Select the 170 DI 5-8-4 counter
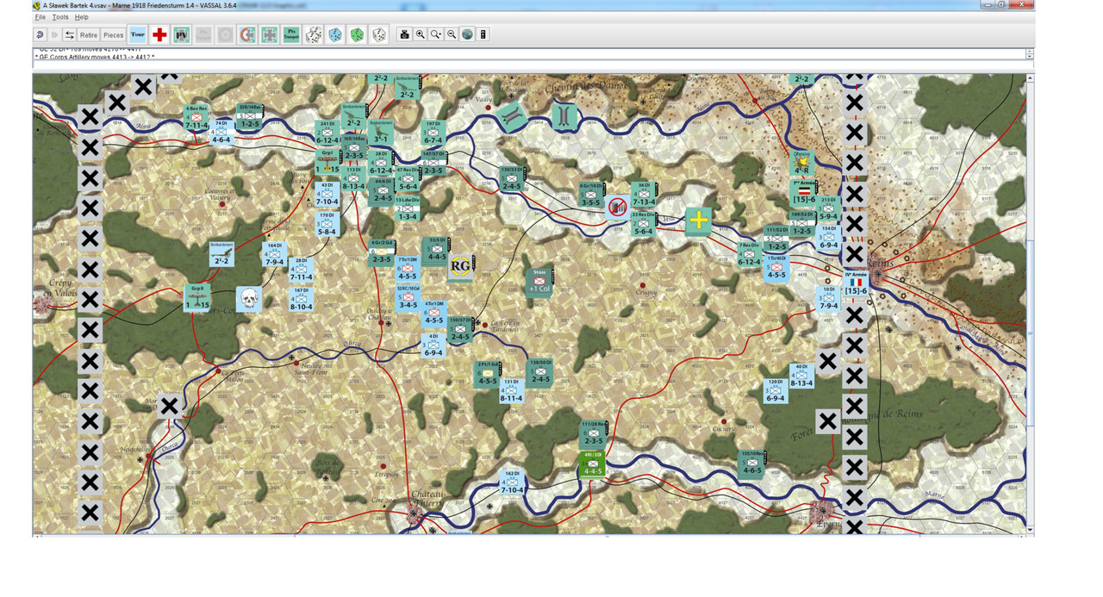 (x=327, y=224)
